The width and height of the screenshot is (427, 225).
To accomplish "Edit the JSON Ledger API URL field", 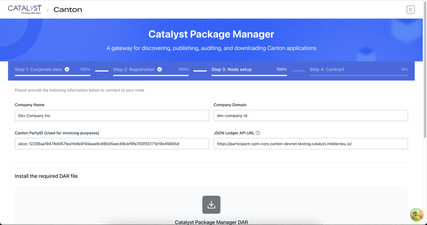I will (x=311, y=144).
